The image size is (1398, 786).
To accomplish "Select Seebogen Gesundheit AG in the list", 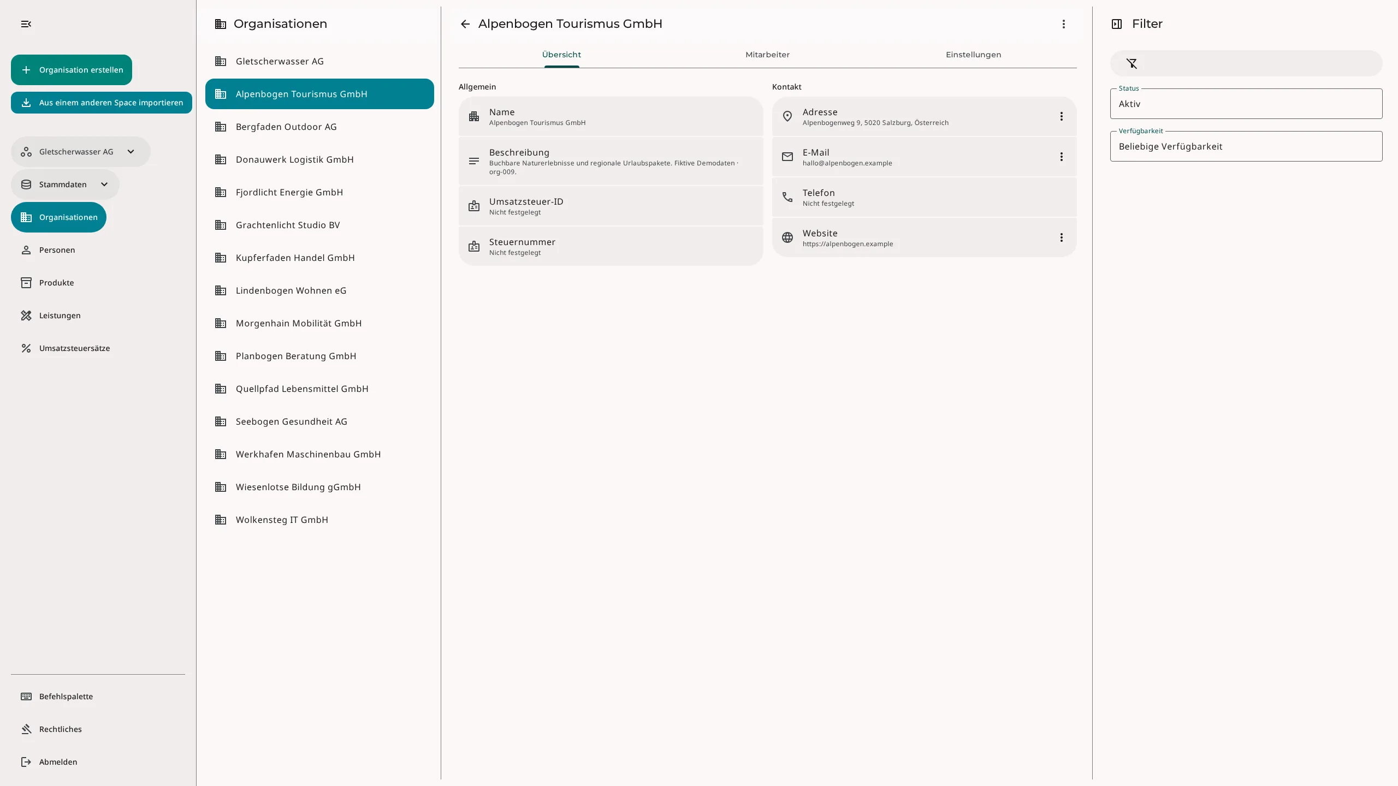I will [319, 421].
